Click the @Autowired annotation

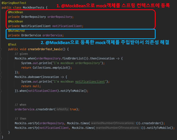click(x=16, y=31)
